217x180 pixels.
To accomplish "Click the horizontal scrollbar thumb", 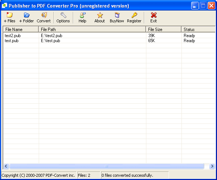I will point(107,166).
